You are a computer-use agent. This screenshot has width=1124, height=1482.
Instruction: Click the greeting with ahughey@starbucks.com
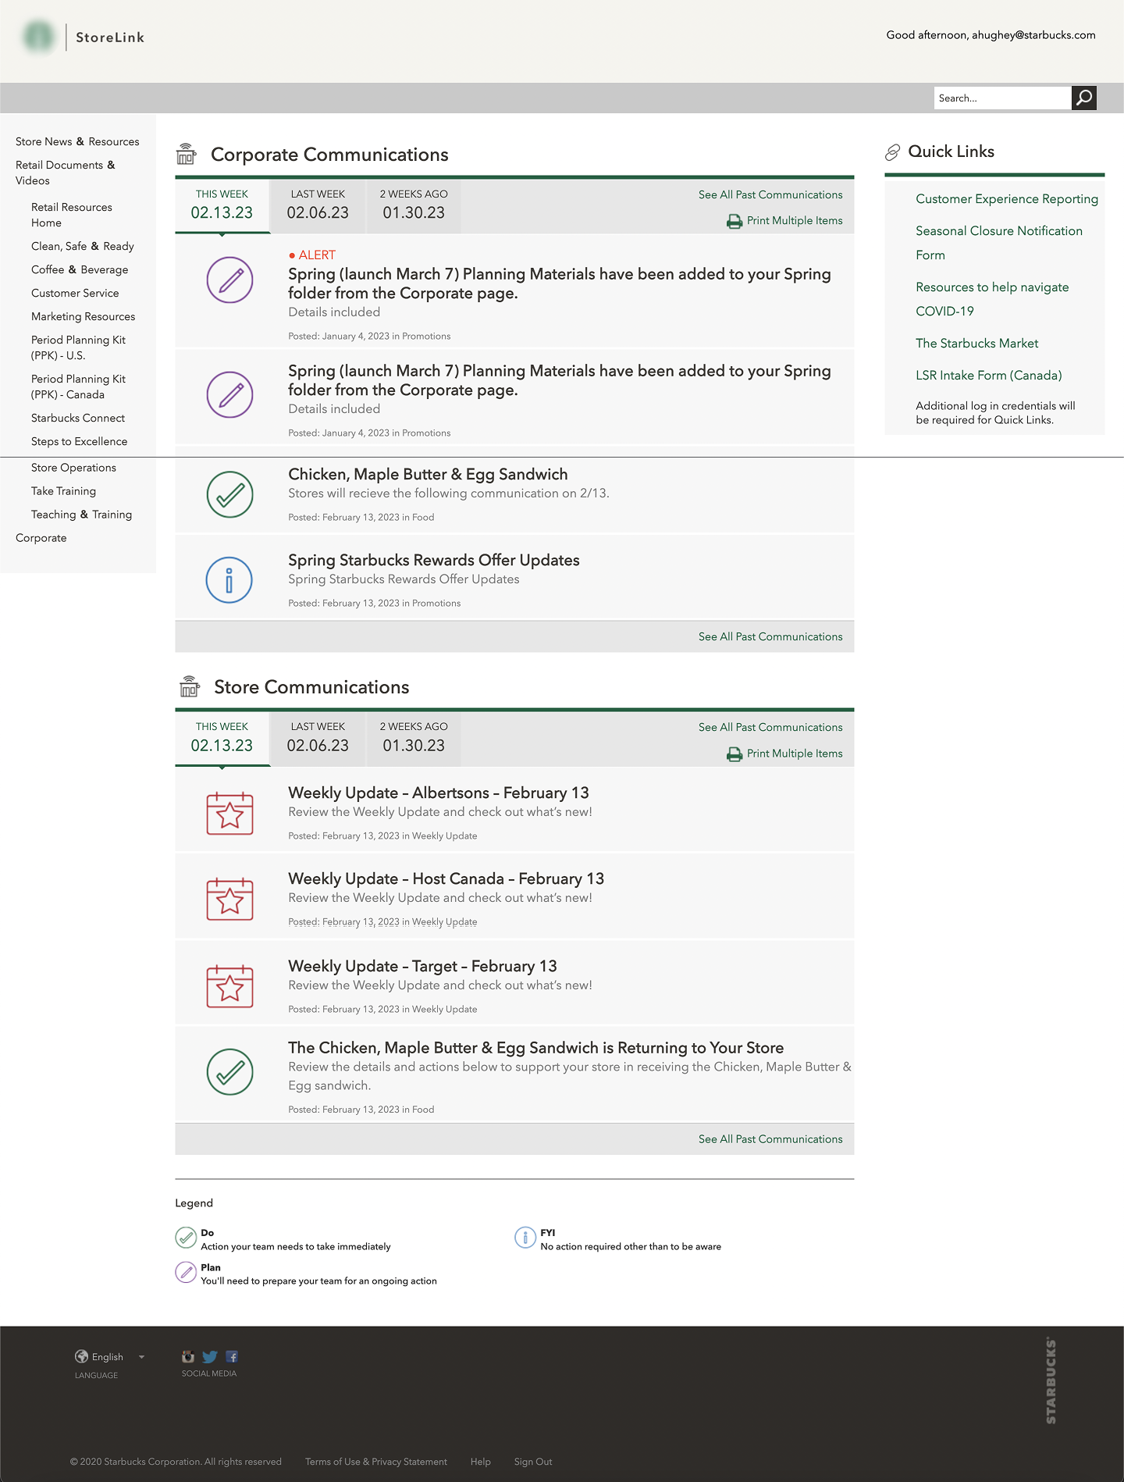(x=991, y=35)
